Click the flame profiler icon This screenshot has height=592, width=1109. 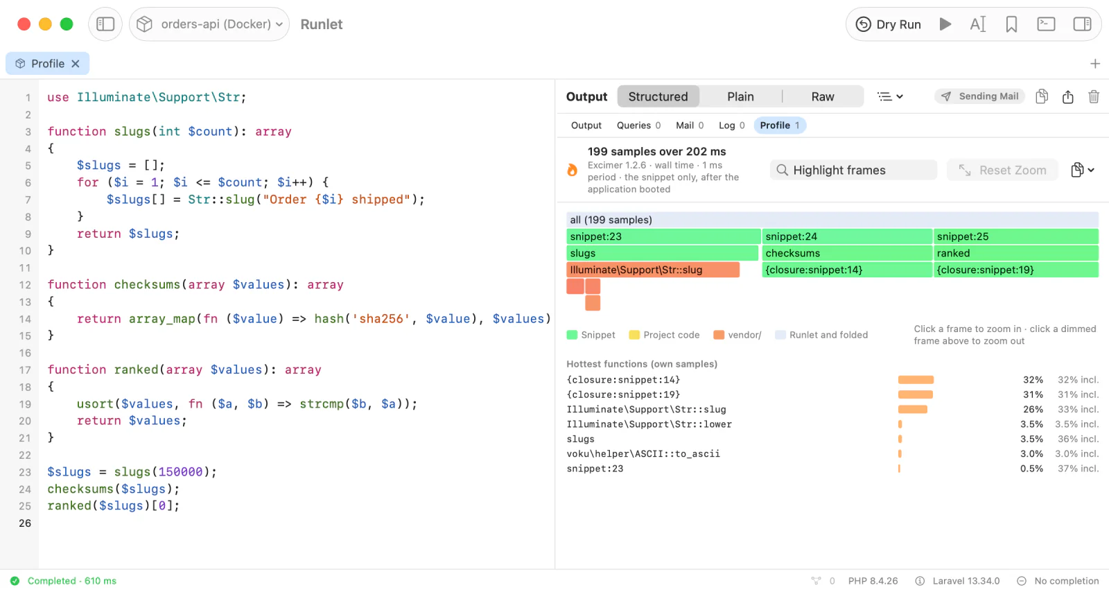(573, 170)
